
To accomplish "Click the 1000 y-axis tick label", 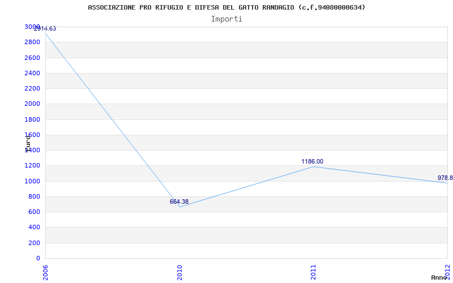I will pyautogui.click(x=32, y=181).
